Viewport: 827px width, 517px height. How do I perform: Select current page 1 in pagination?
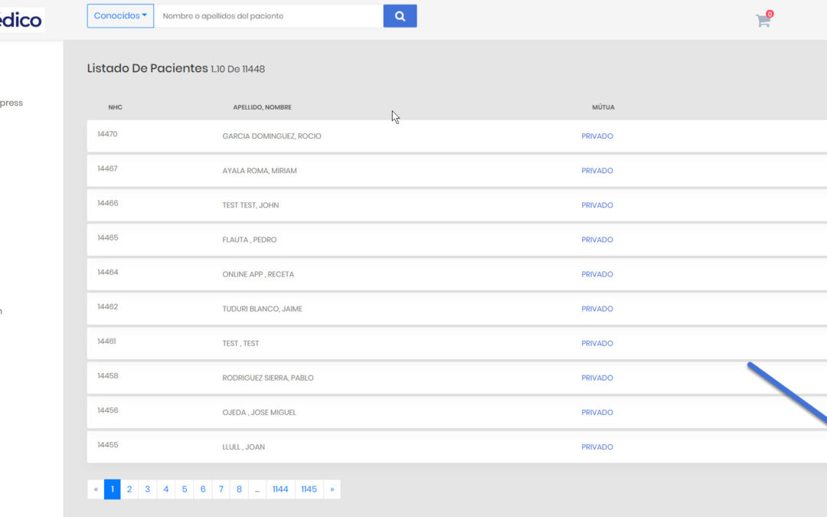113,489
